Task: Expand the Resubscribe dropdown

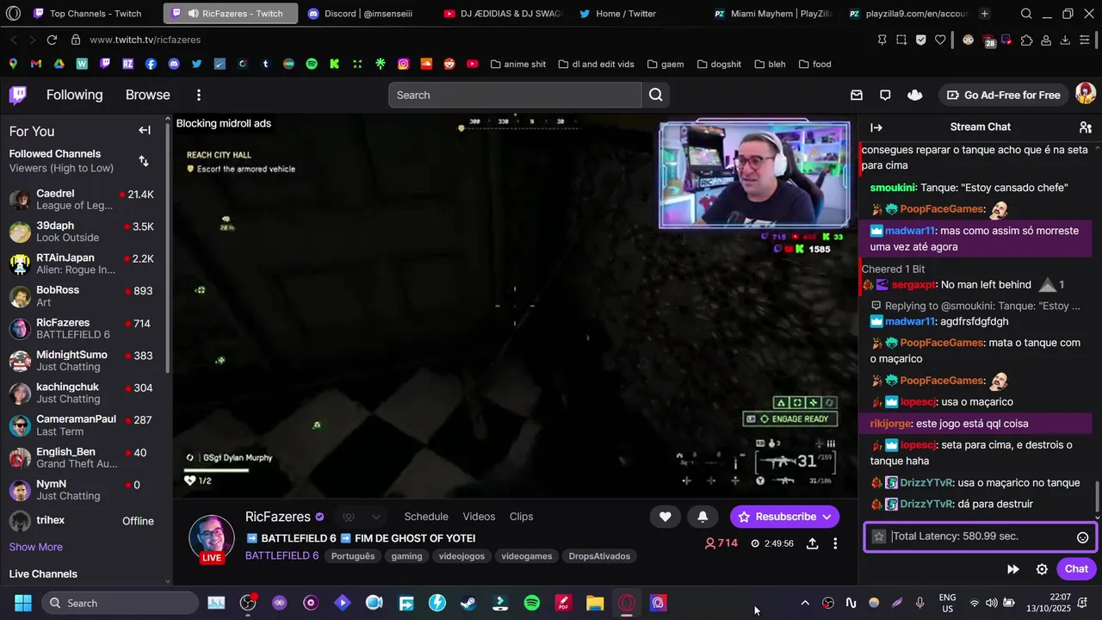Action: click(x=826, y=517)
